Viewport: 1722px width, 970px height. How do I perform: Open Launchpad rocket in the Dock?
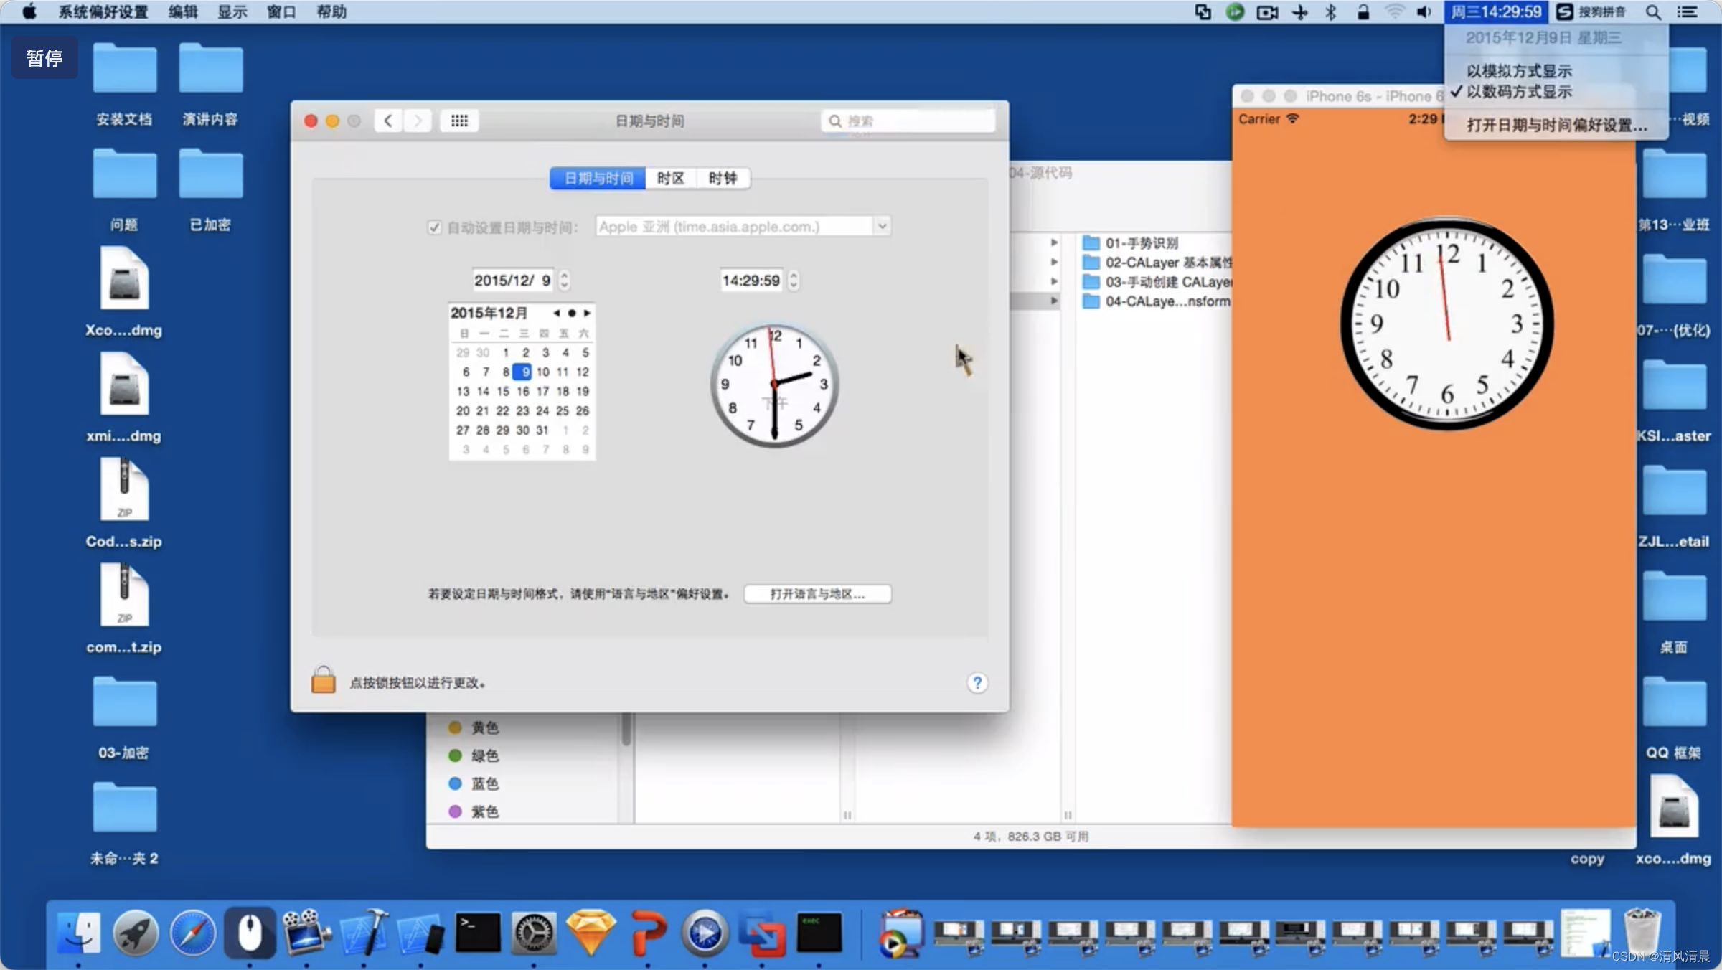(135, 933)
